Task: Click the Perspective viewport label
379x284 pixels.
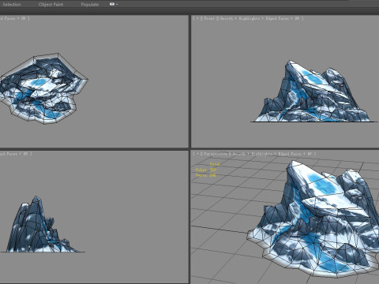Action: (x=216, y=154)
